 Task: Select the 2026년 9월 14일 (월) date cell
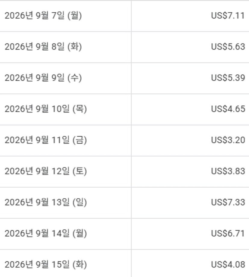tap(65, 234)
